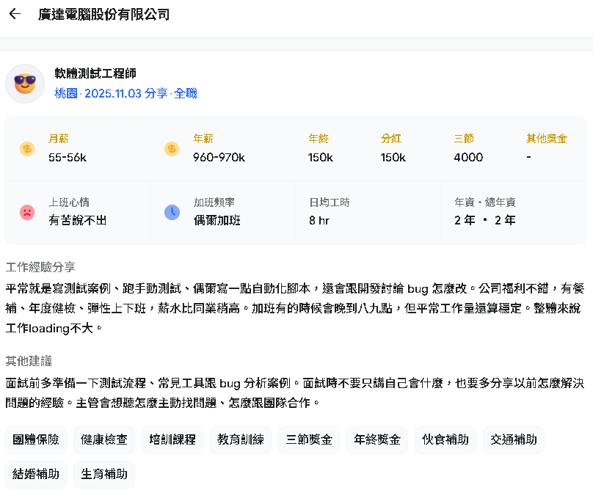Click the 960-970k annual salary value
Image resolution: width=593 pixels, height=493 pixels.
[219, 157]
